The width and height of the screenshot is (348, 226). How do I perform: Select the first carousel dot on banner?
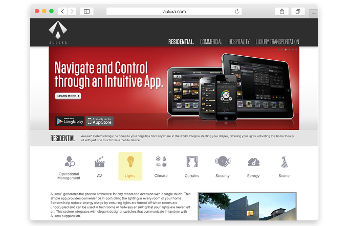(x=278, y=50)
